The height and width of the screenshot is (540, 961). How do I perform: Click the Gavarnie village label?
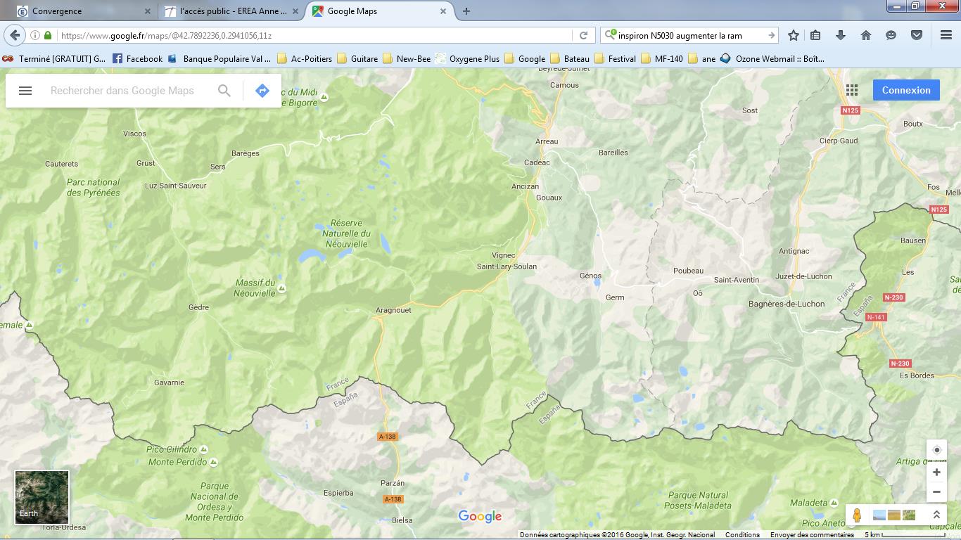point(169,382)
